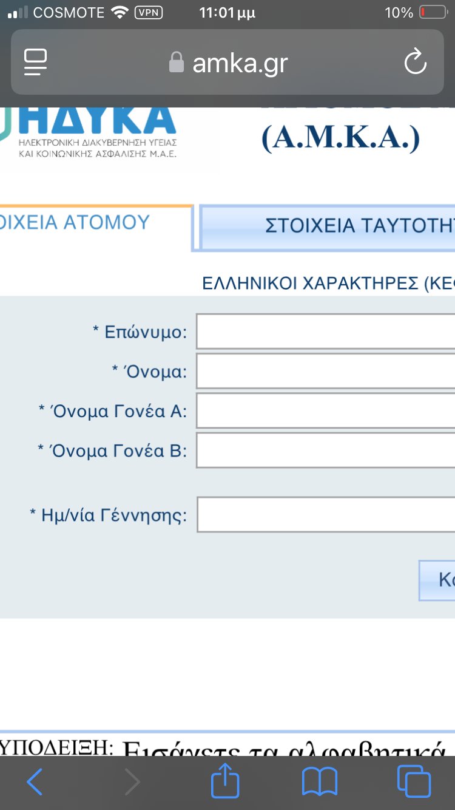
Task: Tap the forward arrow in the bottom toolbar
Action: (132, 782)
